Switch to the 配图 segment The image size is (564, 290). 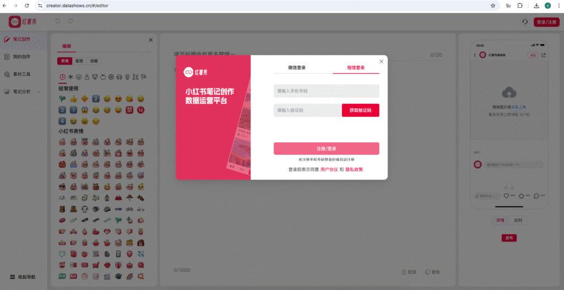pos(79,61)
